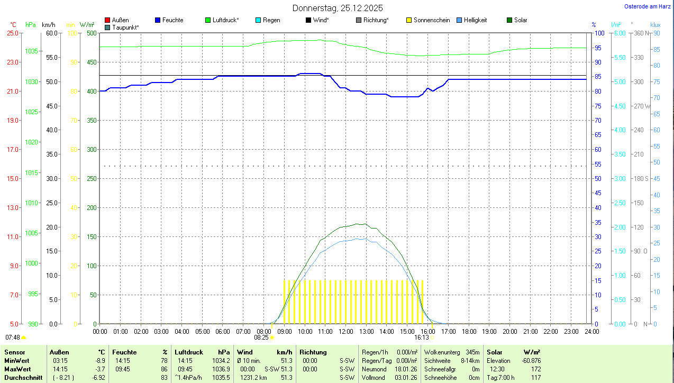
Task: Click the Taupunkt legend square
Action: 107,27
